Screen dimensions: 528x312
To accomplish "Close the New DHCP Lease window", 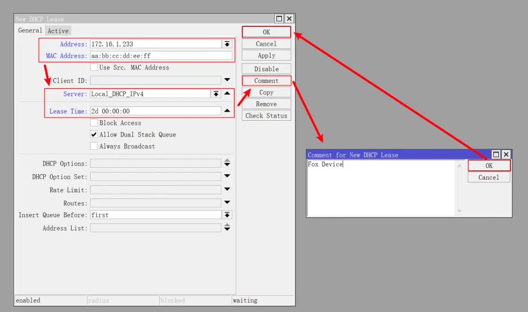I will coord(289,19).
